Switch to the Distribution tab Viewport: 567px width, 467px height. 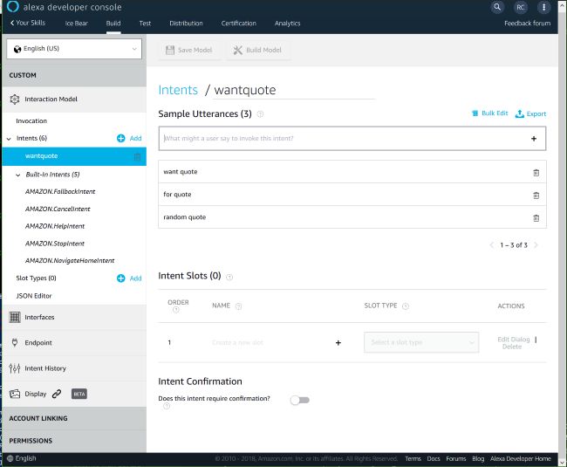[x=186, y=24]
